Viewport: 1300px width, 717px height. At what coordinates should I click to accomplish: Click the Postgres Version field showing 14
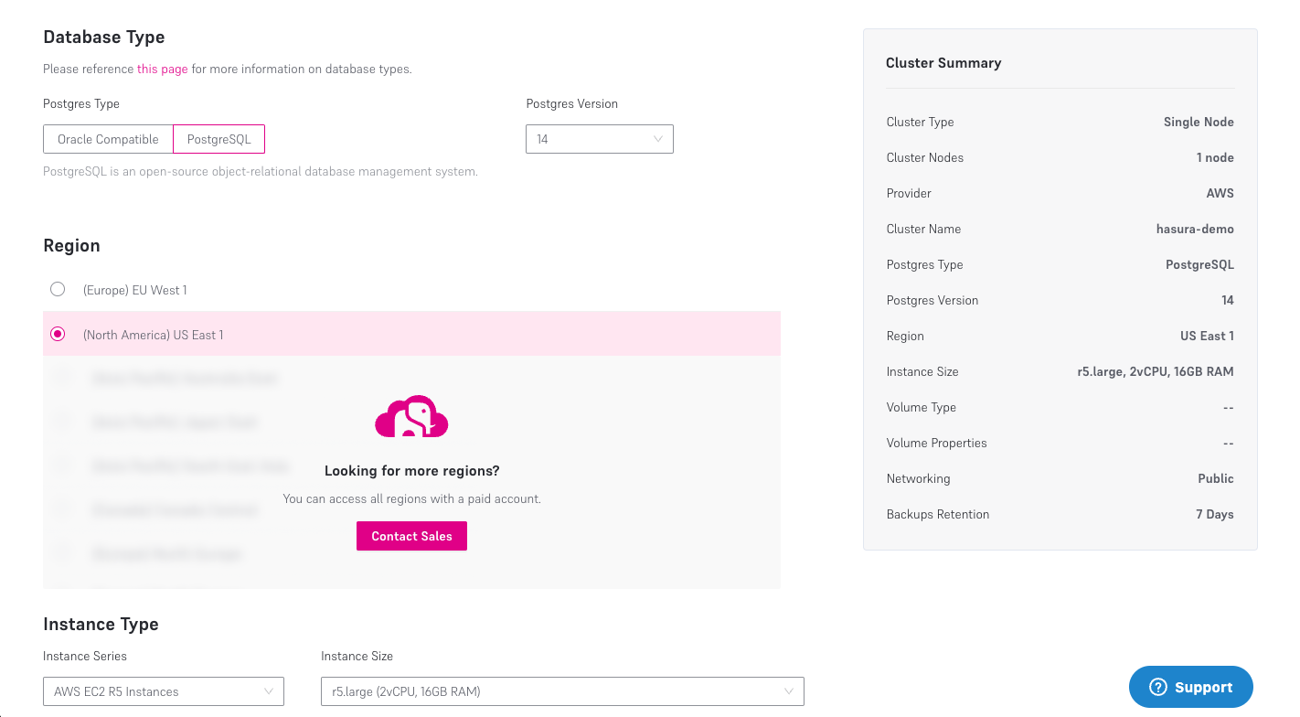(x=599, y=139)
